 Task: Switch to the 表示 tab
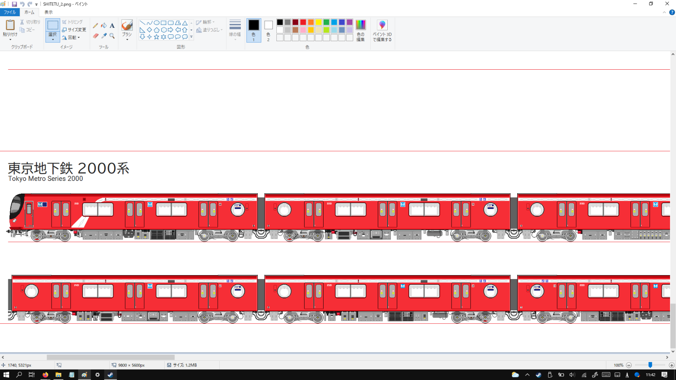[x=48, y=12]
